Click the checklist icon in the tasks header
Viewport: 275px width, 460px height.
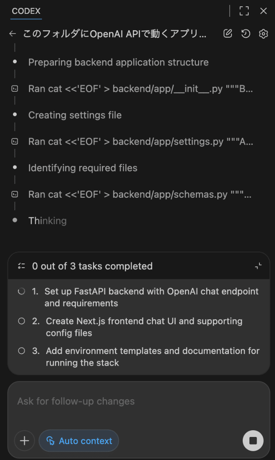(21, 266)
